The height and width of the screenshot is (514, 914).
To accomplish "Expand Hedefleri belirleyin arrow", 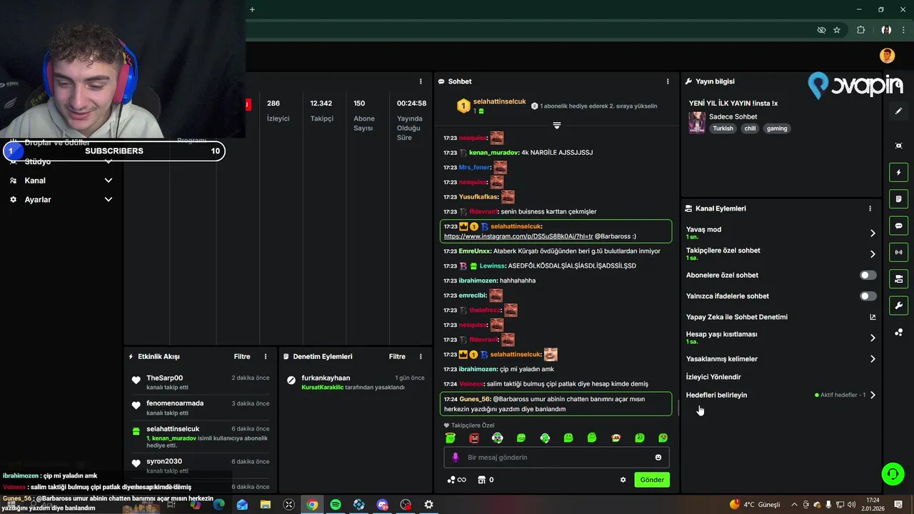I will pos(873,395).
